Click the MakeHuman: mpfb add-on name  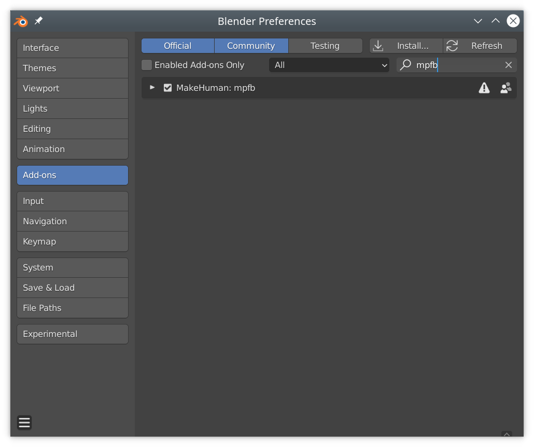click(216, 88)
